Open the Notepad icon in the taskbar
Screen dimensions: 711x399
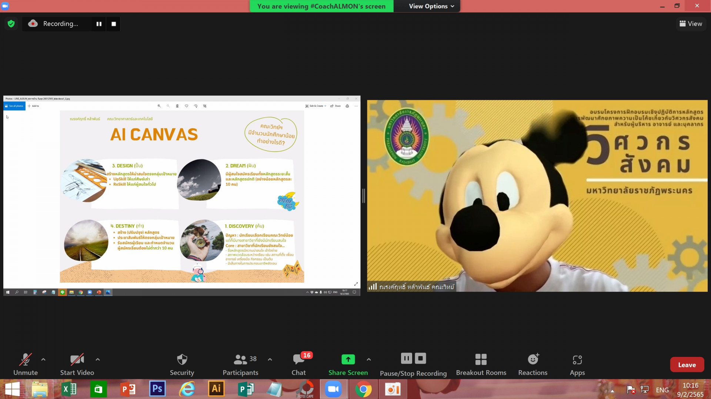pyautogui.click(x=275, y=389)
